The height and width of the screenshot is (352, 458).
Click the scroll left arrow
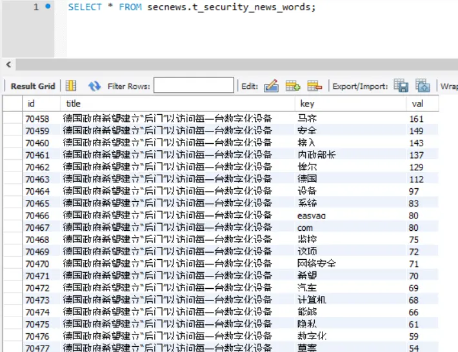click(9, 64)
